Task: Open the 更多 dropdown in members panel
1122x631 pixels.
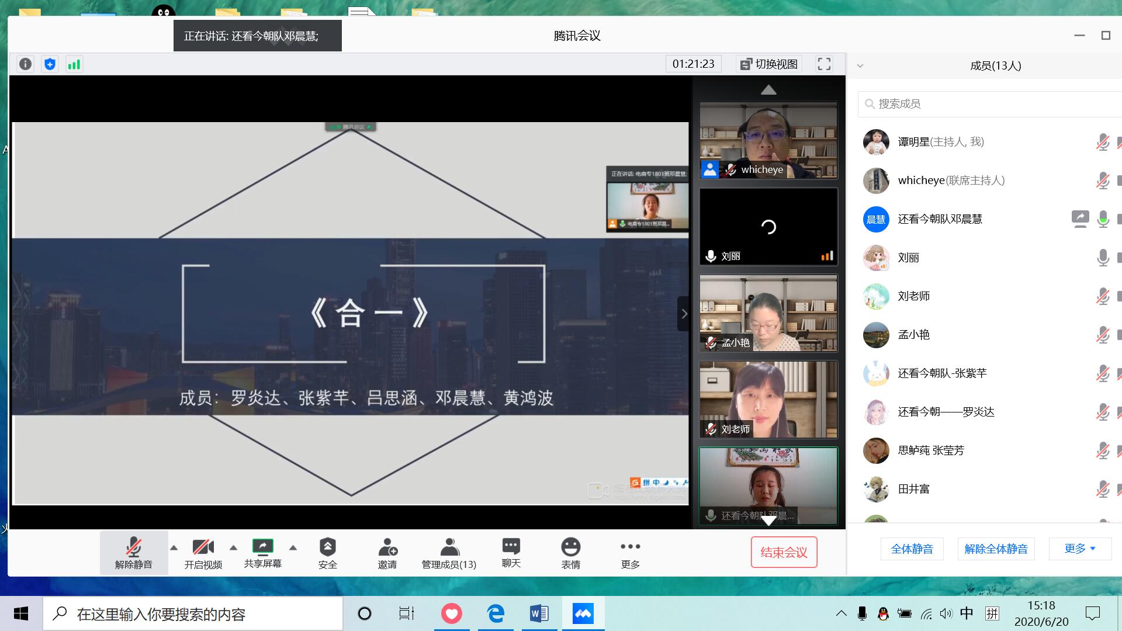Action: pos(1079,549)
